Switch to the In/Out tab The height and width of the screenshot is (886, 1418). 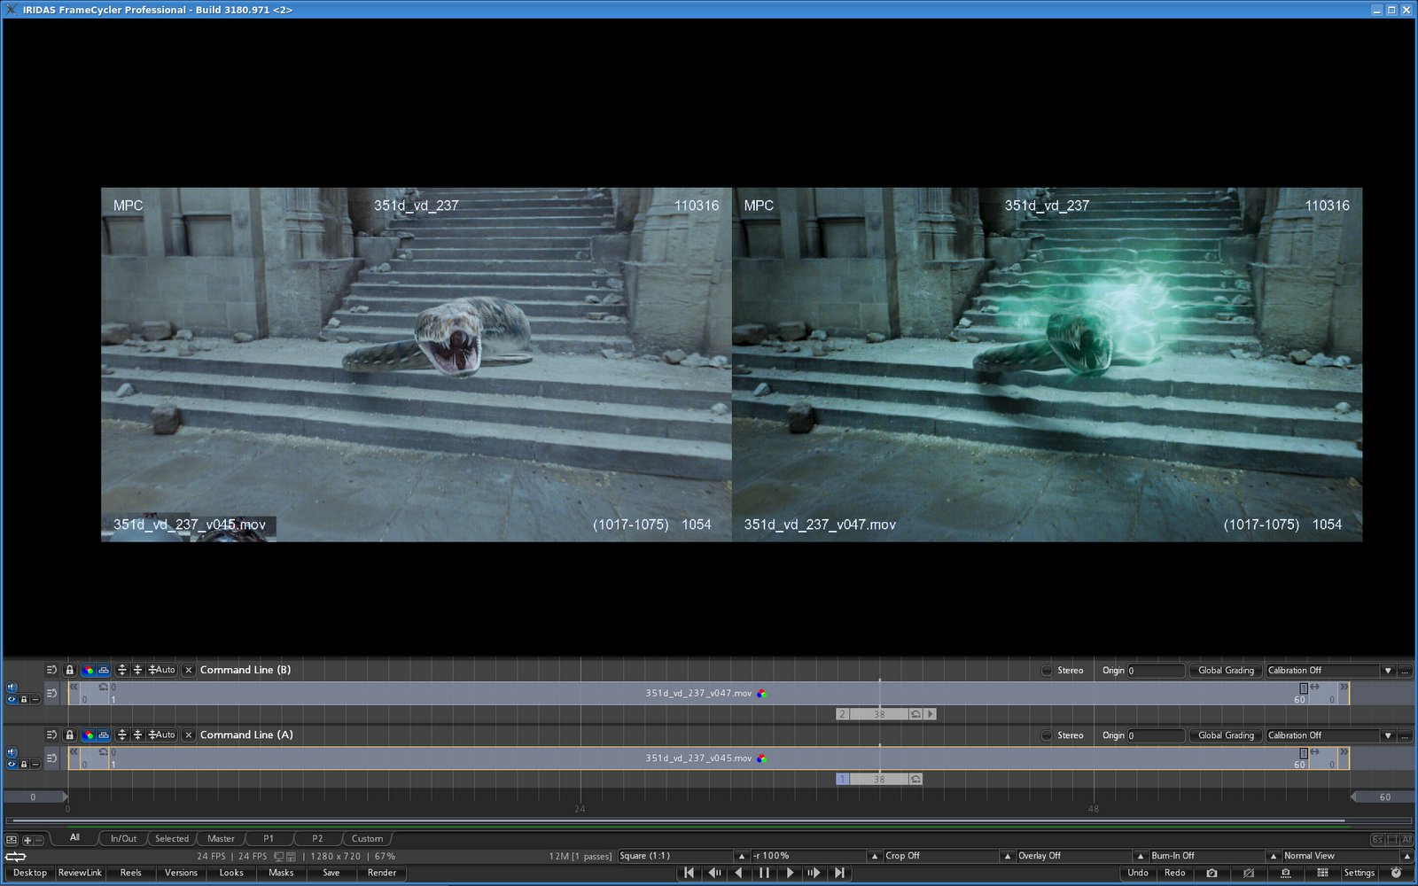click(x=122, y=838)
